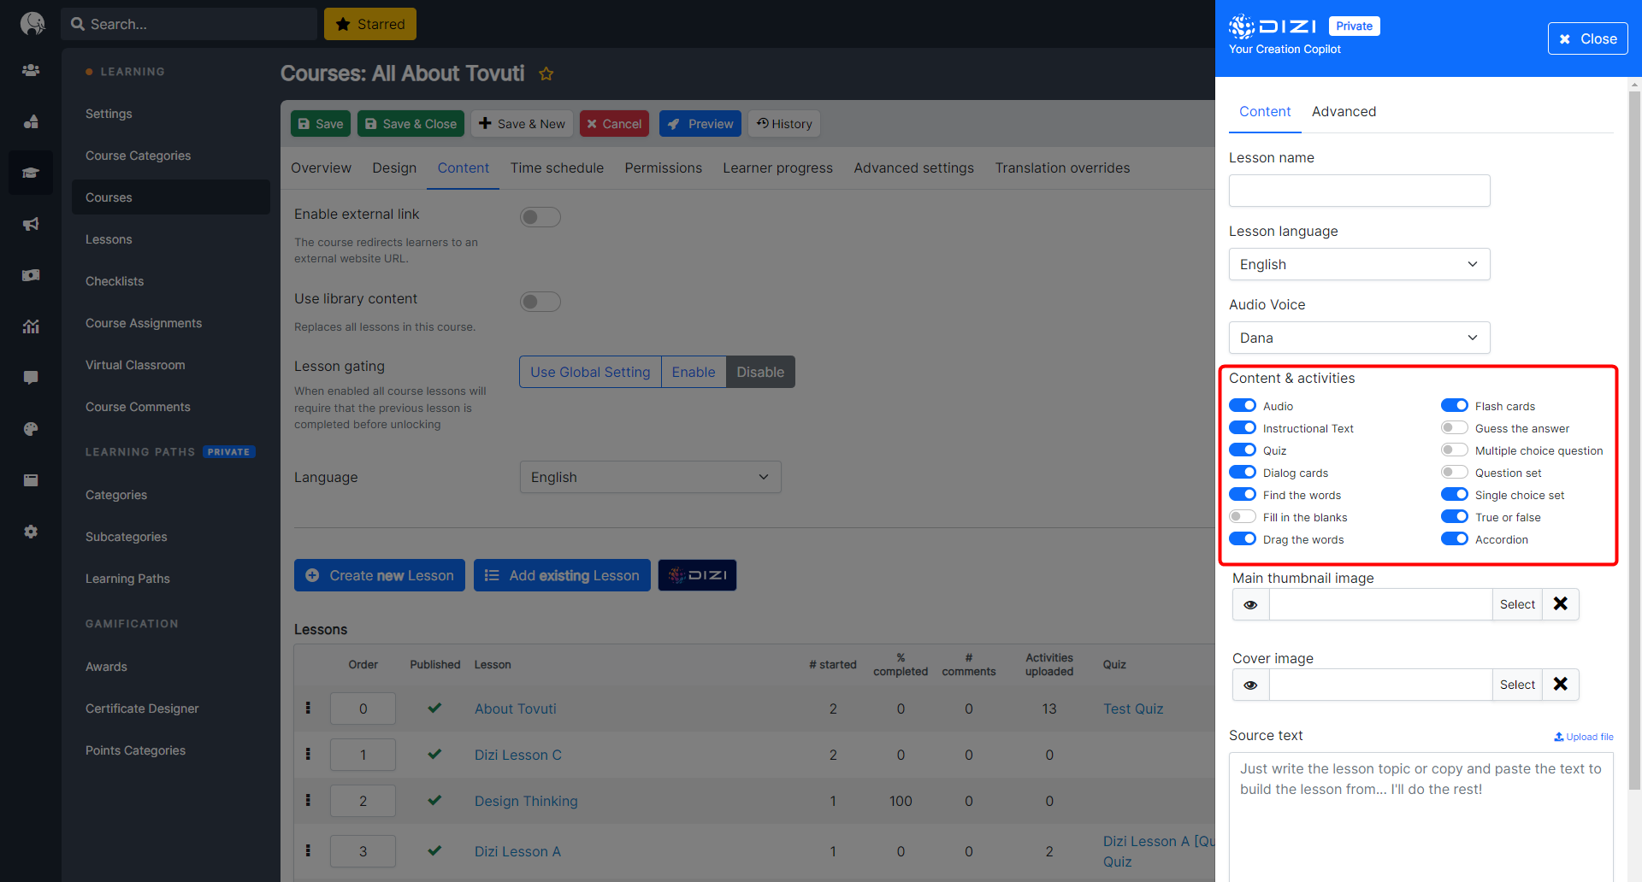Screen dimensions: 1642x882
Task: Open the palette design sidebar icon
Action: click(31, 429)
